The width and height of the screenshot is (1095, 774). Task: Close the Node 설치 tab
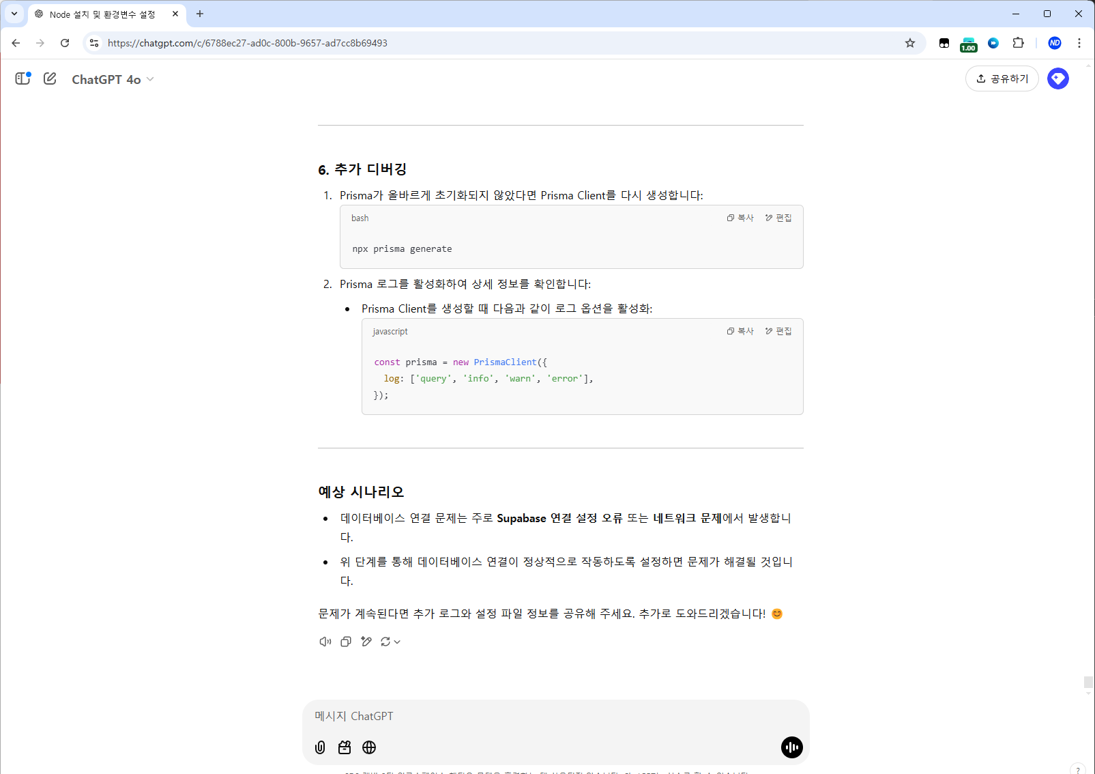(175, 14)
